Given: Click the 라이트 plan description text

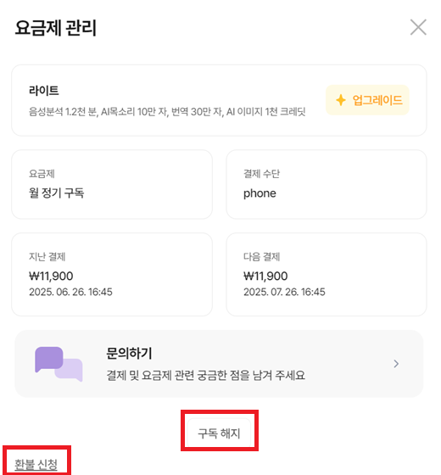Looking at the screenshot, I should [x=167, y=112].
